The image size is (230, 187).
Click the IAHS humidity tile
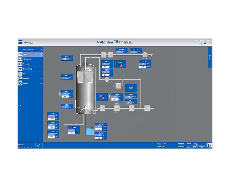pos(131,96)
